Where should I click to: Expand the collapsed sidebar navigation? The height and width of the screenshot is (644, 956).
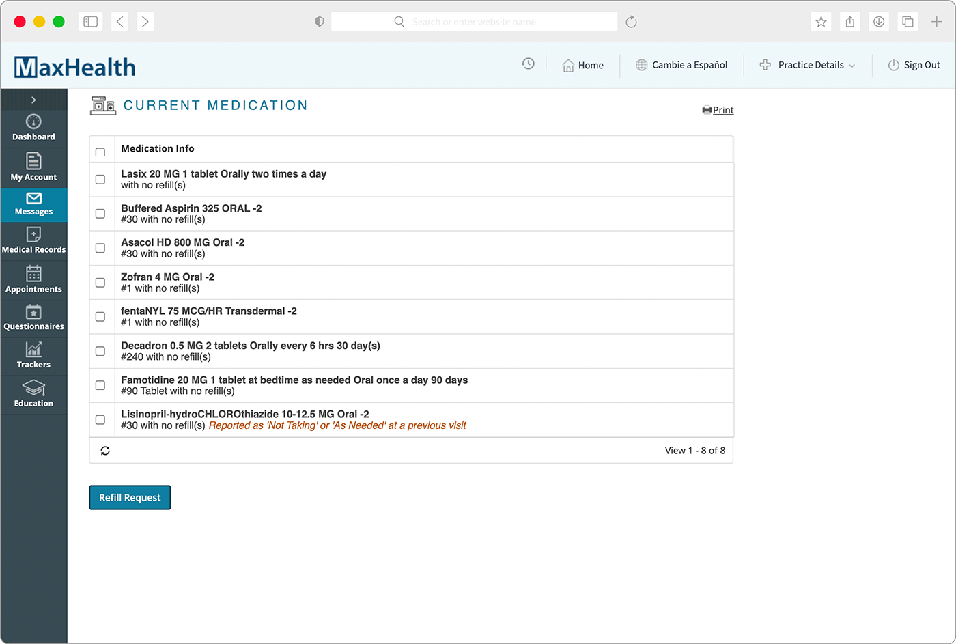click(x=33, y=99)
